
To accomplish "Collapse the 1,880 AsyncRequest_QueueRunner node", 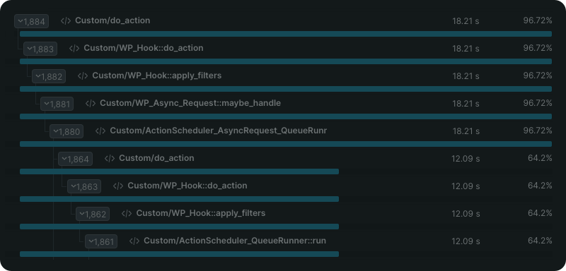I will [x=67, y=131].
